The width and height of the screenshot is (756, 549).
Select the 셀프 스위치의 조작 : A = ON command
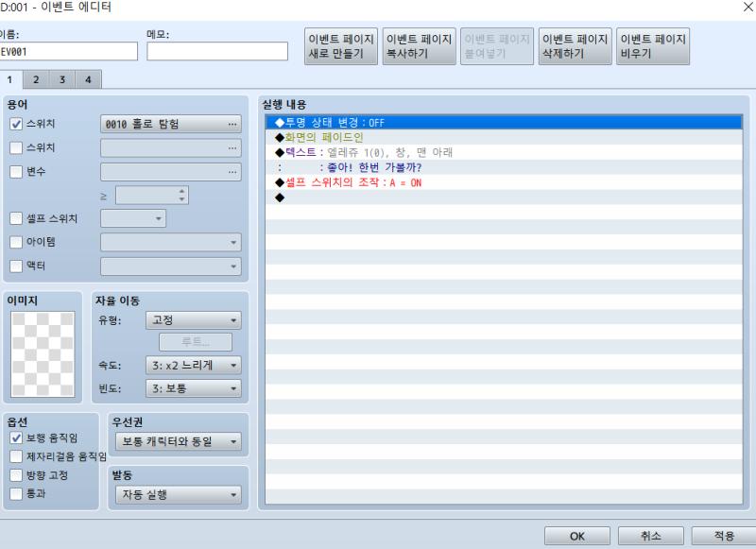point(504,182)
